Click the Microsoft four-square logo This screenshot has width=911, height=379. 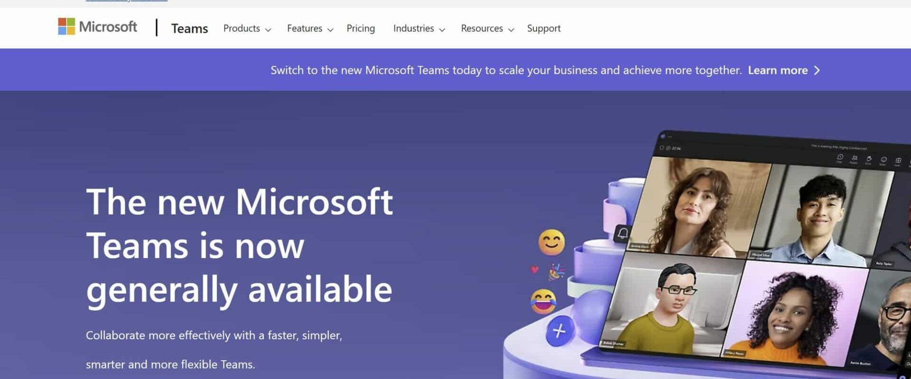[x=66, y=27]
